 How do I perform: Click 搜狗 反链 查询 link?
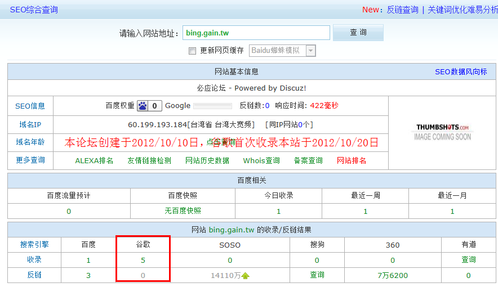pos(317,275)
